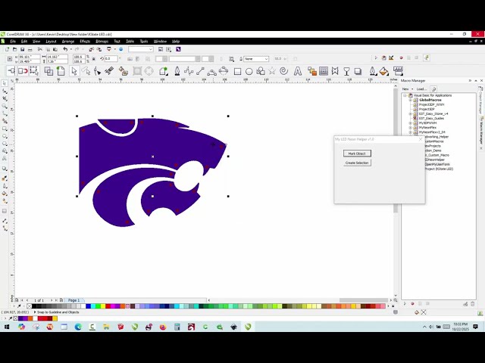
Task: Expand the MyNeonFlex project node
Action: pyautogui.click(x=411, y=128)
